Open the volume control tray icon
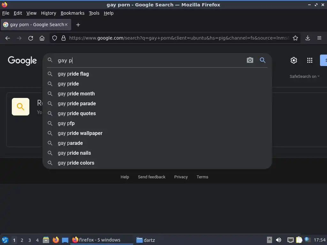This screenshot has width=327, height=245. [x=278, y=240]
